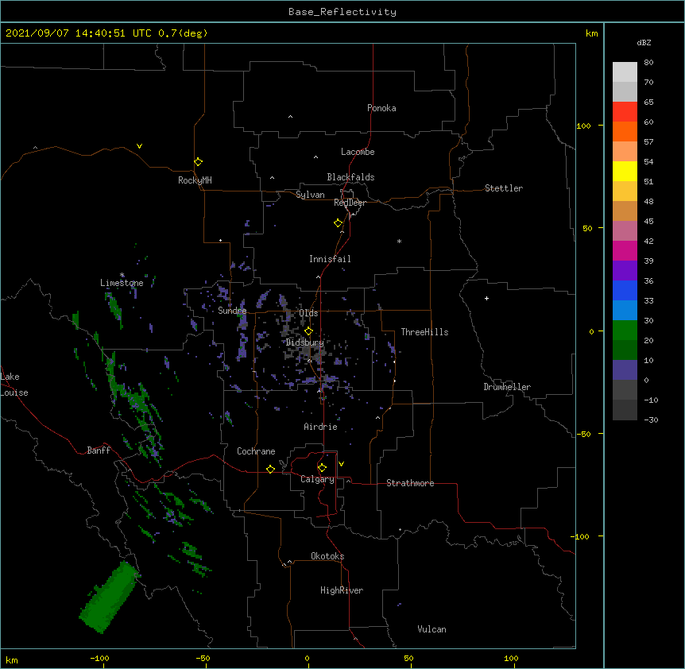Screen dimensions: 685x669
Task: Click the yellow marker south of RedDeer
Action: pyautogui.click(x=338, y=223)
